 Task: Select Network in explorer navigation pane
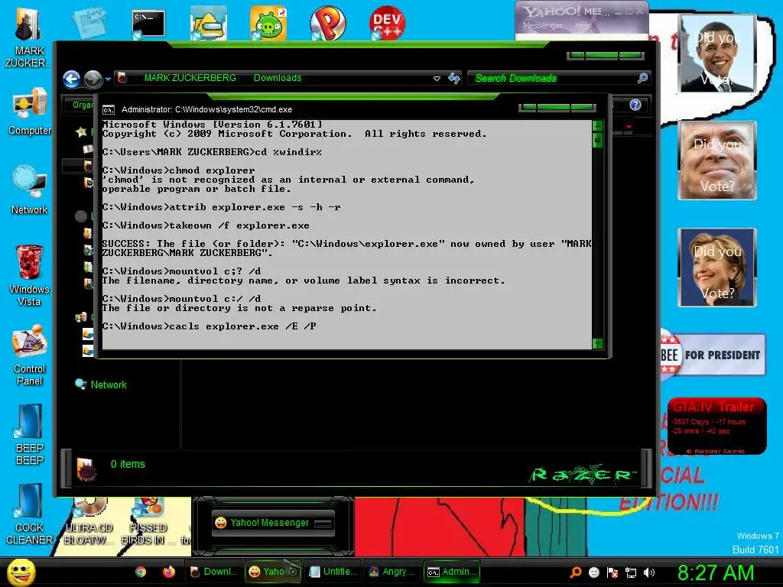109,385
